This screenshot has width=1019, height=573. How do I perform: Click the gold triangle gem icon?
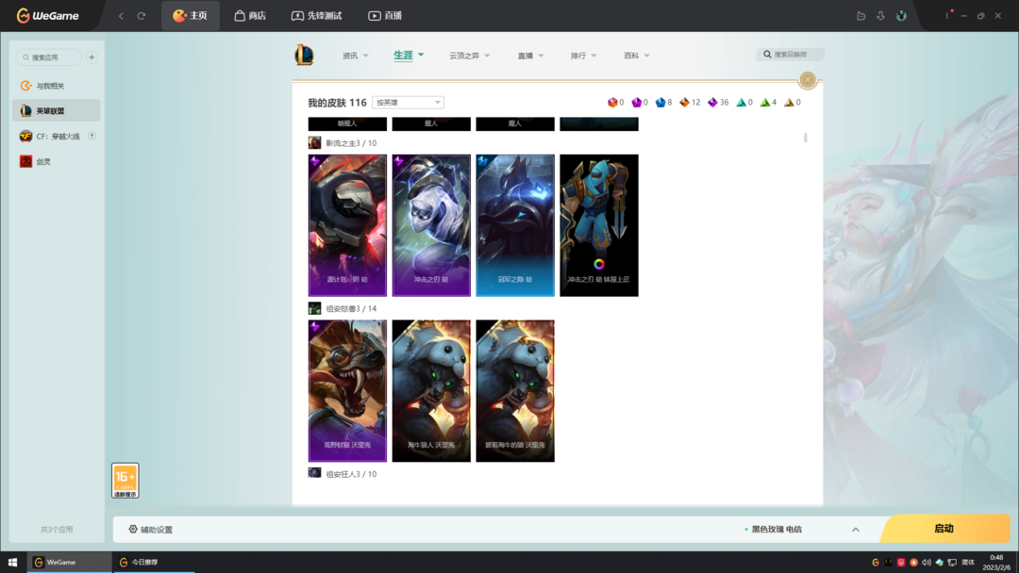tap(788, 103)
